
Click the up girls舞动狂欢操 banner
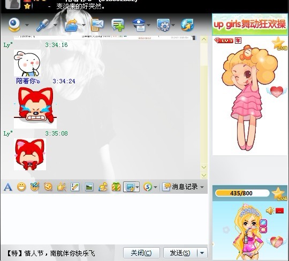[x=250, y=25]
